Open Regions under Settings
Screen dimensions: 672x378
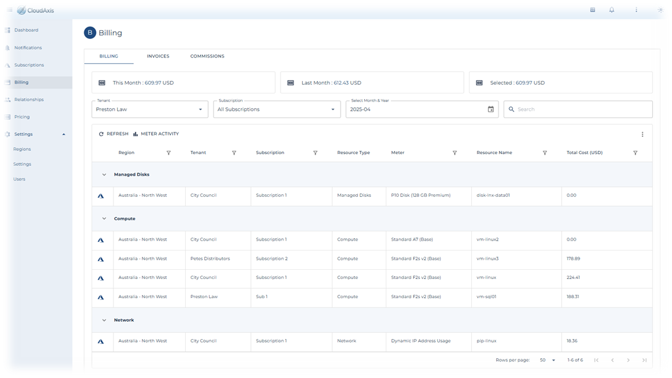[x=22, y=149]
